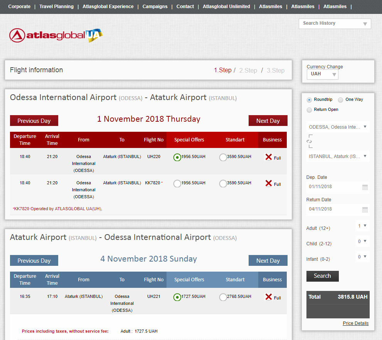Open the Search History dropdown
This screenshot has width=382, height=340.
[x=335, y=24]
